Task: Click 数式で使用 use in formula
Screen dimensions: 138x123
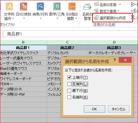Action: [106, 11]
